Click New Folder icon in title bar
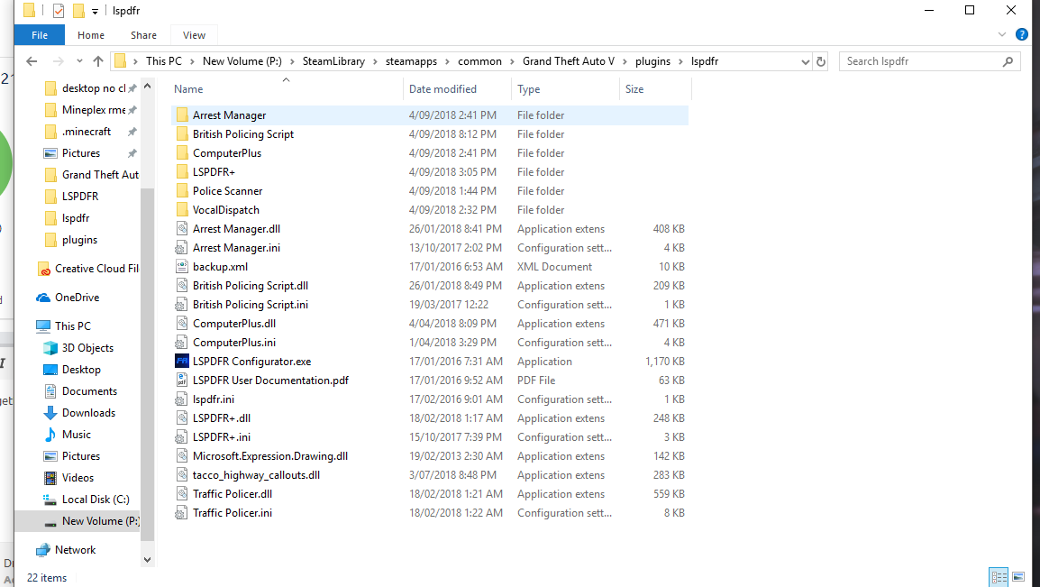Screen dimensions: 1040x587 [x=78, y=11]
